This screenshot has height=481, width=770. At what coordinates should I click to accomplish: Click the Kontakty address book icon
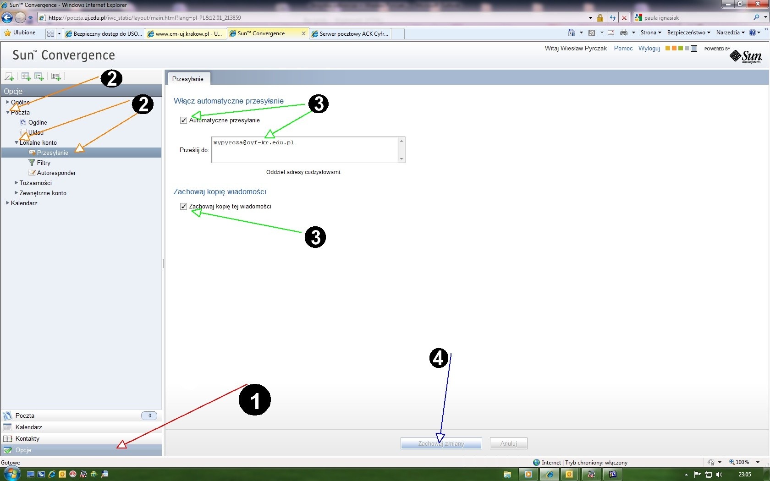pos(7,438)
